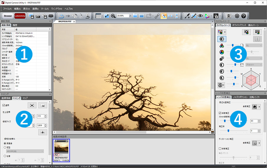Click the vertical stacked layout icon

(x=177, y=16)
